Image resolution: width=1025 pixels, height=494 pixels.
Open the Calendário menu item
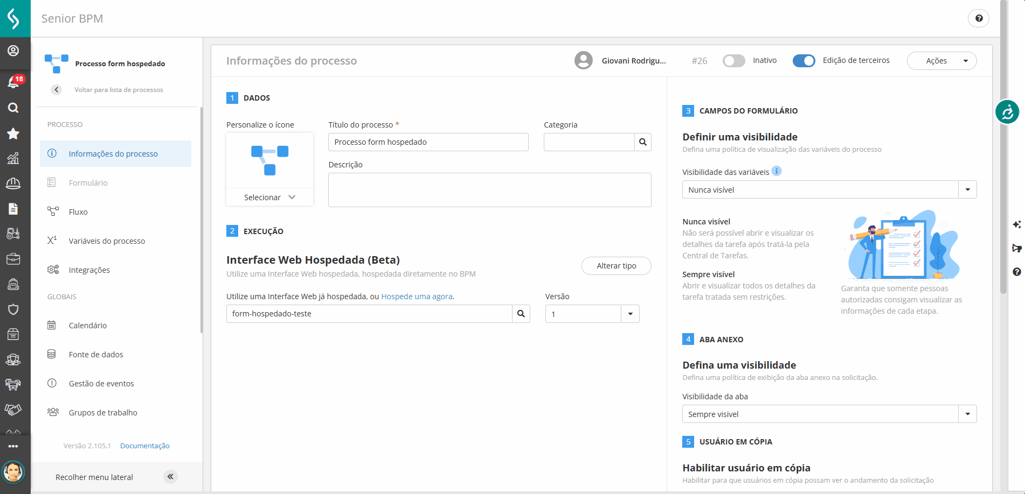click(x=115, y=326)
